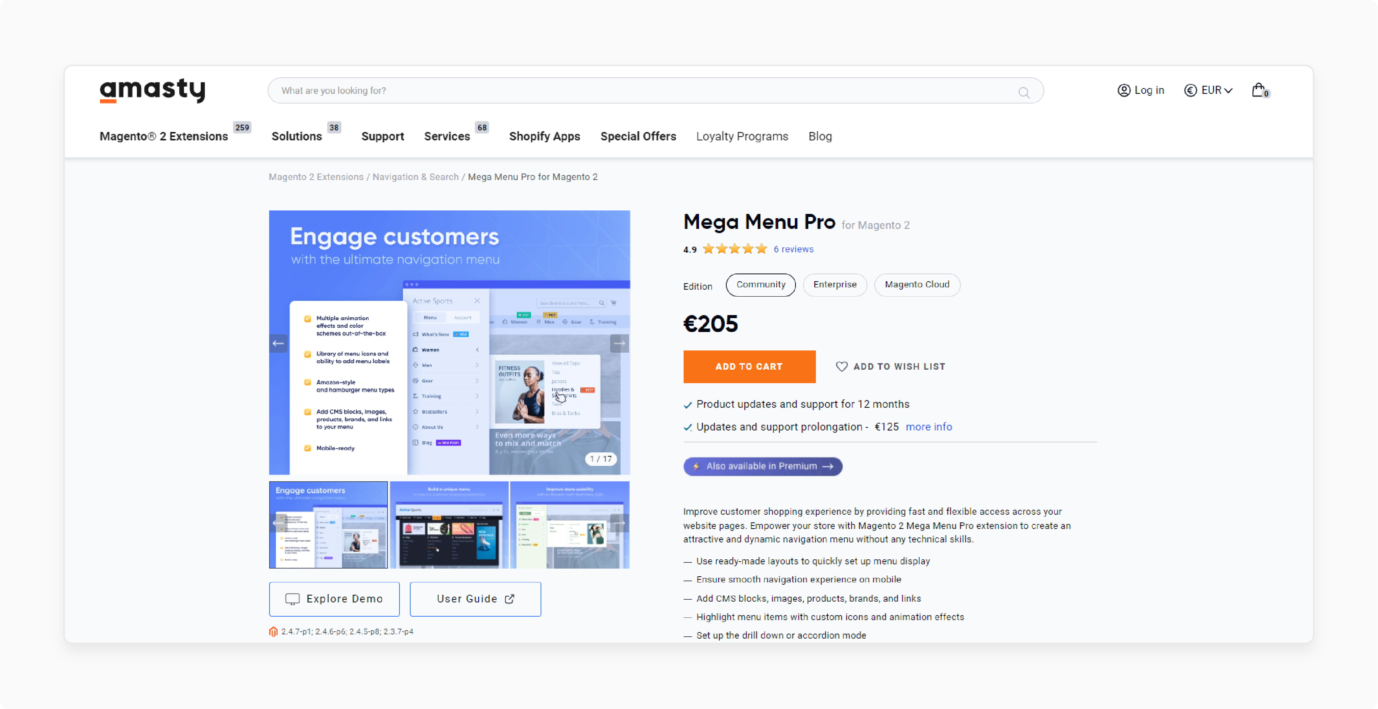The width and height of the screenshot is (1378, 709).
Task: Click the Mega Menu Pro title
Action: click(759, 222)
